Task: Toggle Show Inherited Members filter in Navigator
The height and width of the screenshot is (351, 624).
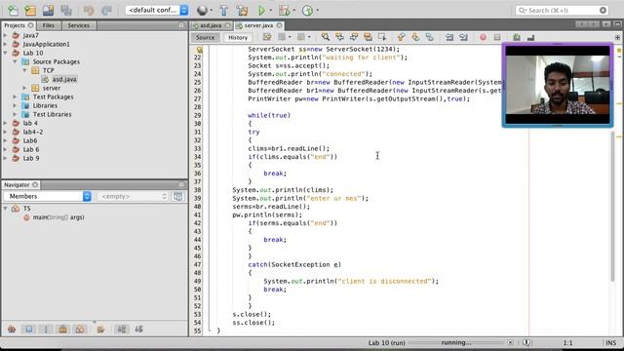Action: pyautogui.click(x=12, y=330)
